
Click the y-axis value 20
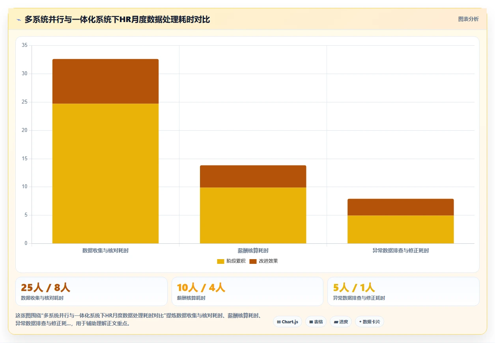click(24, 130)
